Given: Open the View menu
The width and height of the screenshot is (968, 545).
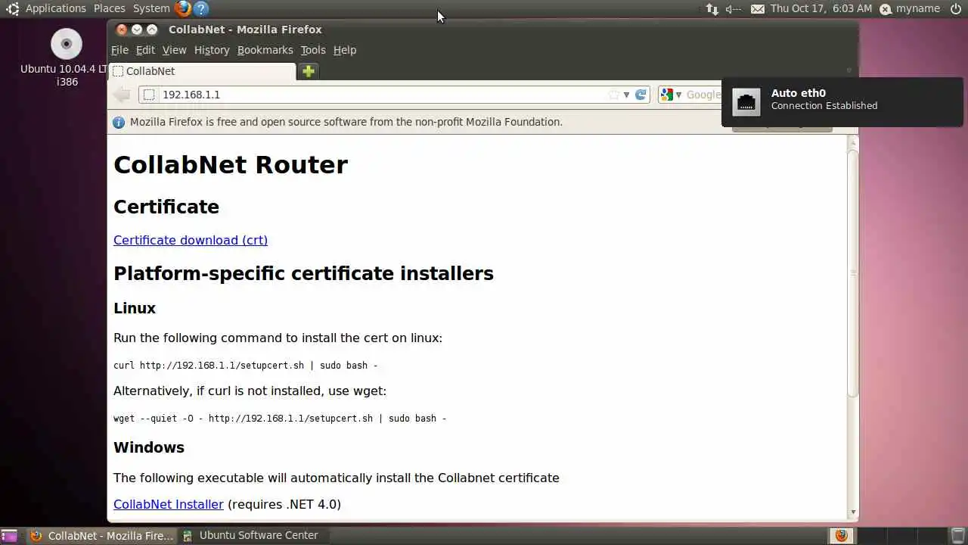Looking at the screenshot, I should click(174, 50).
